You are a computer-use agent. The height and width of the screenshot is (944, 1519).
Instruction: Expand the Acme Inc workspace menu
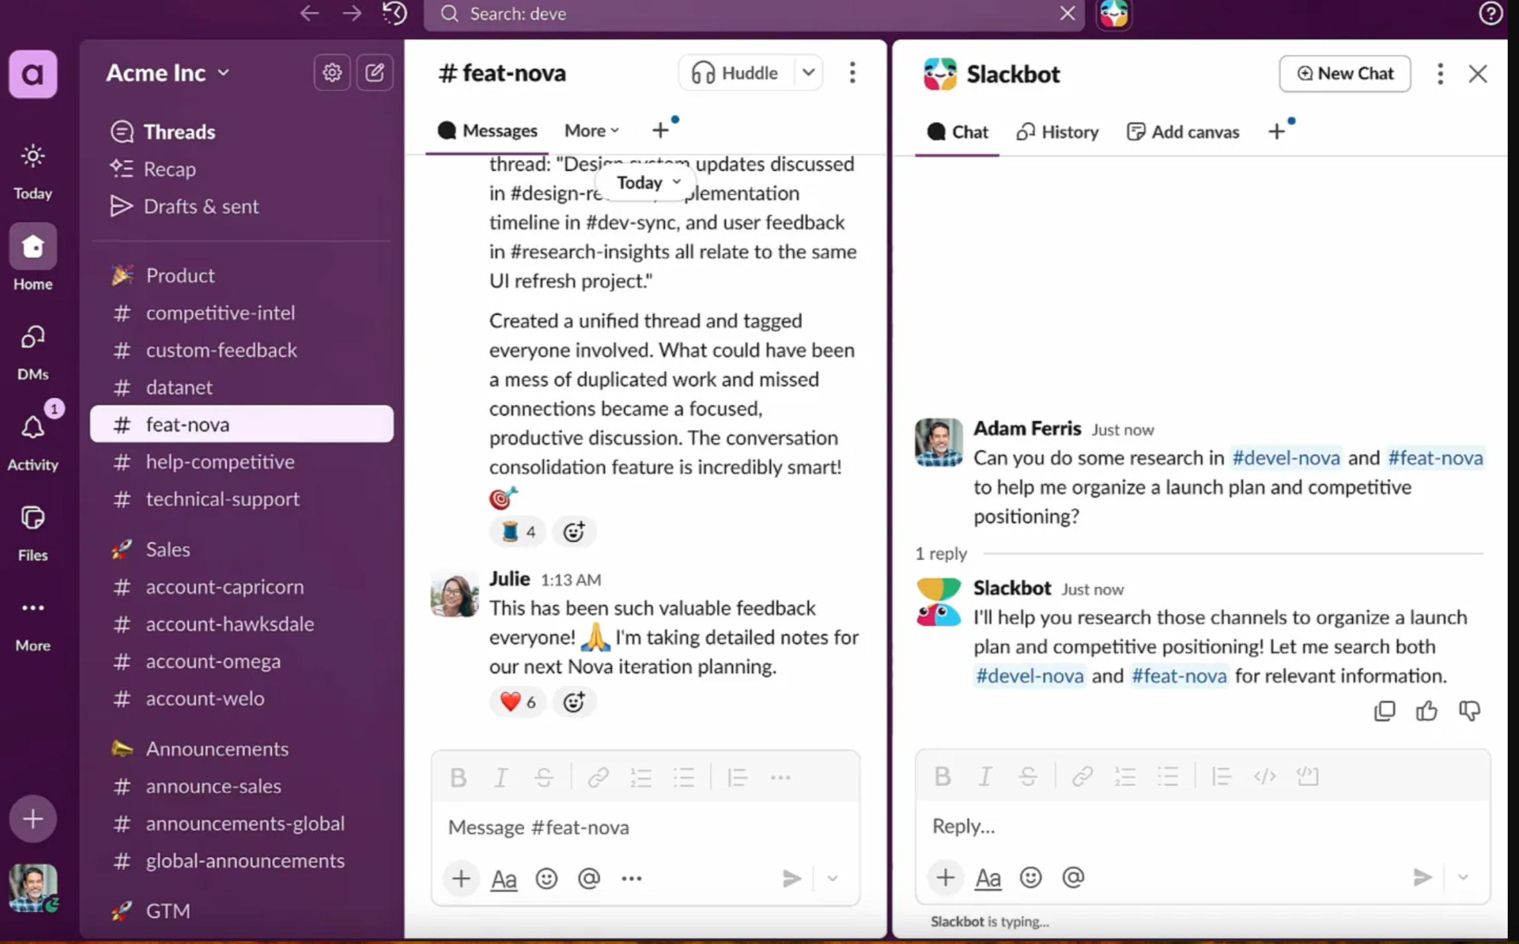pyautogui.click(x=167, y=73)
